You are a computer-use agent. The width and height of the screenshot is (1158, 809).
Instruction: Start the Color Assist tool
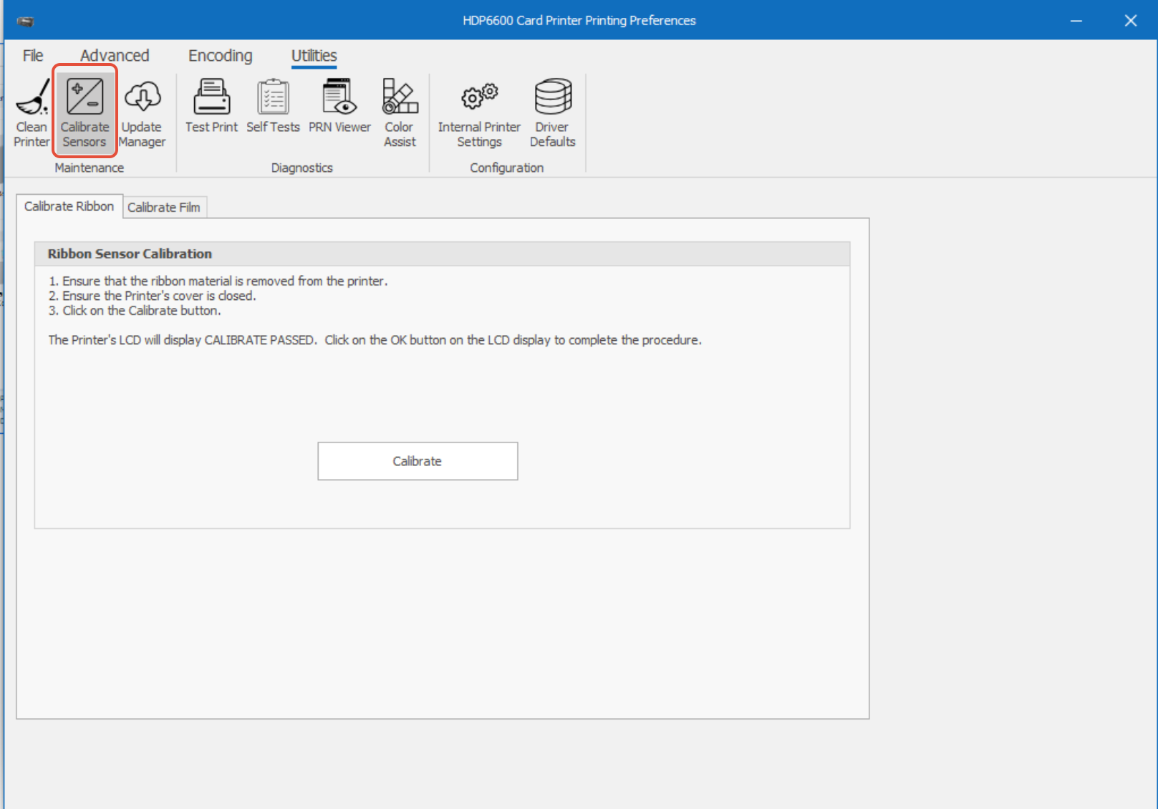(400, 112)
